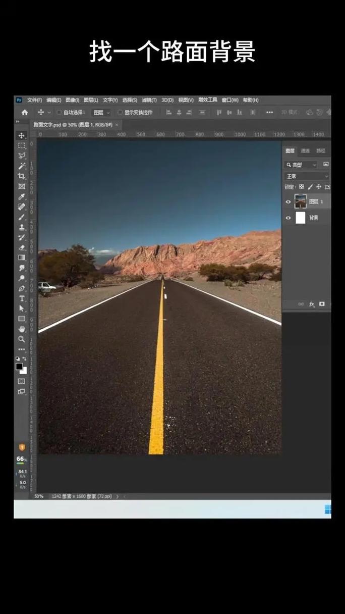Open the 滤镜(T) menu
The height and width of the screenshot is (614, 345).
click(x=149, y=100)
